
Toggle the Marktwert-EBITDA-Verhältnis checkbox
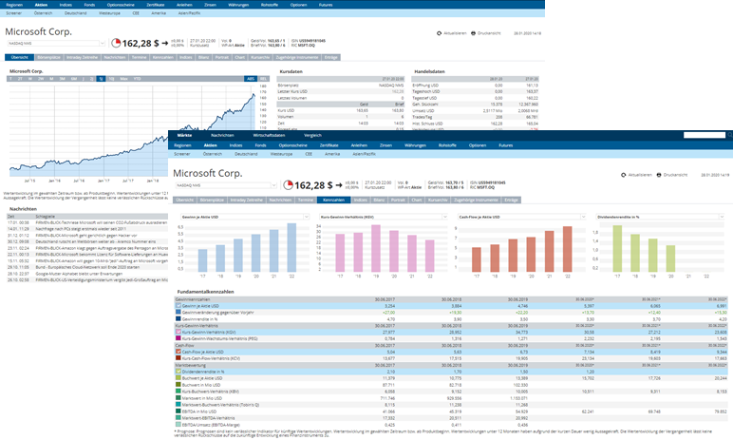coord(179,417)
